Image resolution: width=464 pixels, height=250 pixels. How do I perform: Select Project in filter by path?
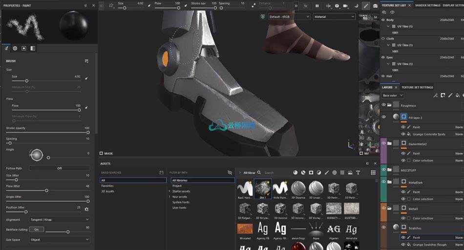177,186
